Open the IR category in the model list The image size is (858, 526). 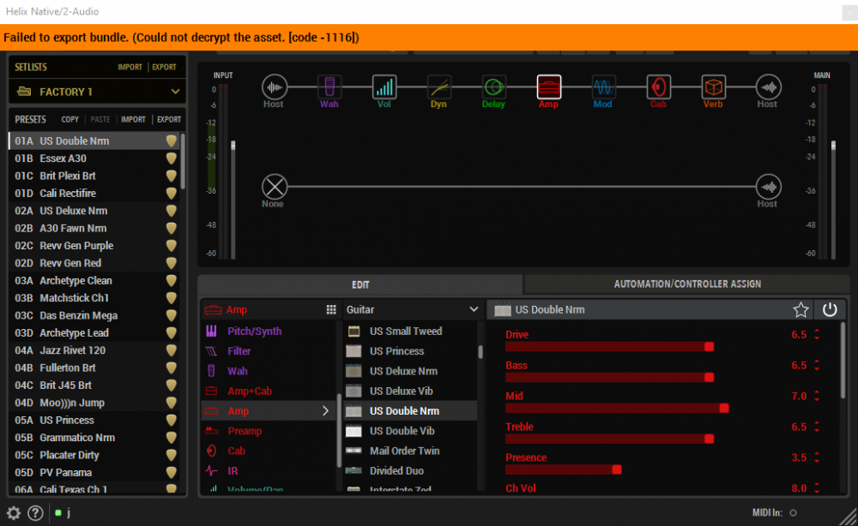pos(234,470)
